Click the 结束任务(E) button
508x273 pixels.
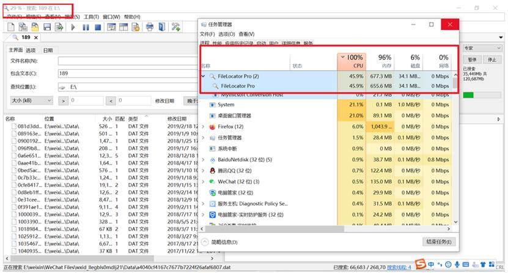pyautogui.click(x=440, y=242)
